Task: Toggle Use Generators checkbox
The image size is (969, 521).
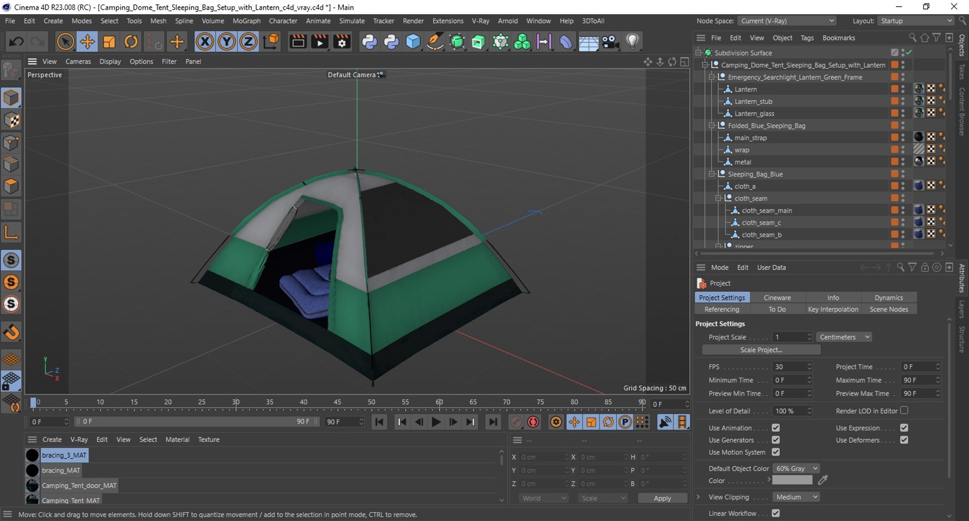Action: pos(776,440)
